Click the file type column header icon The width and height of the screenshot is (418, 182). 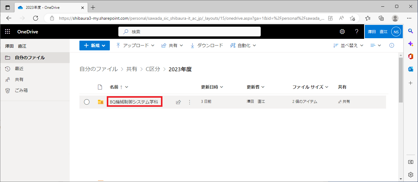click(x=100, y=87)
